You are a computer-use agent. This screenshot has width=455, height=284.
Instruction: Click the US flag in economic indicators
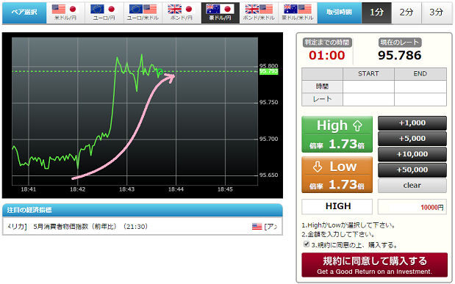[x=257, y=226]
